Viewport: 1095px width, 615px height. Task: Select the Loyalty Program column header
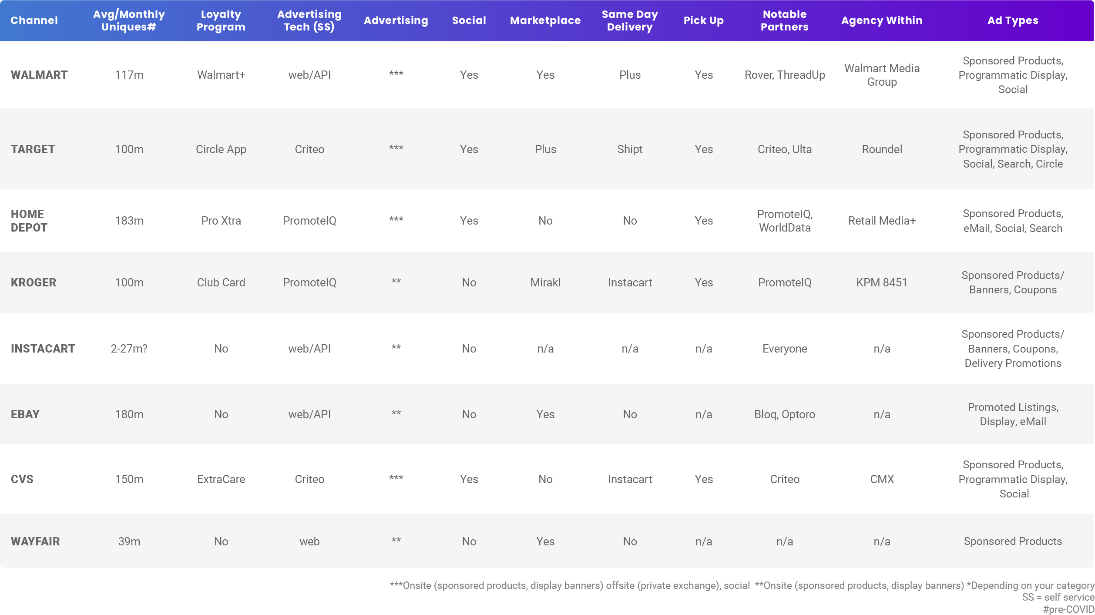pyautogui.click(x=221, y=20)
